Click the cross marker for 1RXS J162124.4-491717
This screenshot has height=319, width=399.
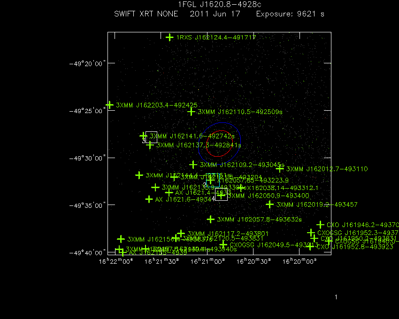169,38
